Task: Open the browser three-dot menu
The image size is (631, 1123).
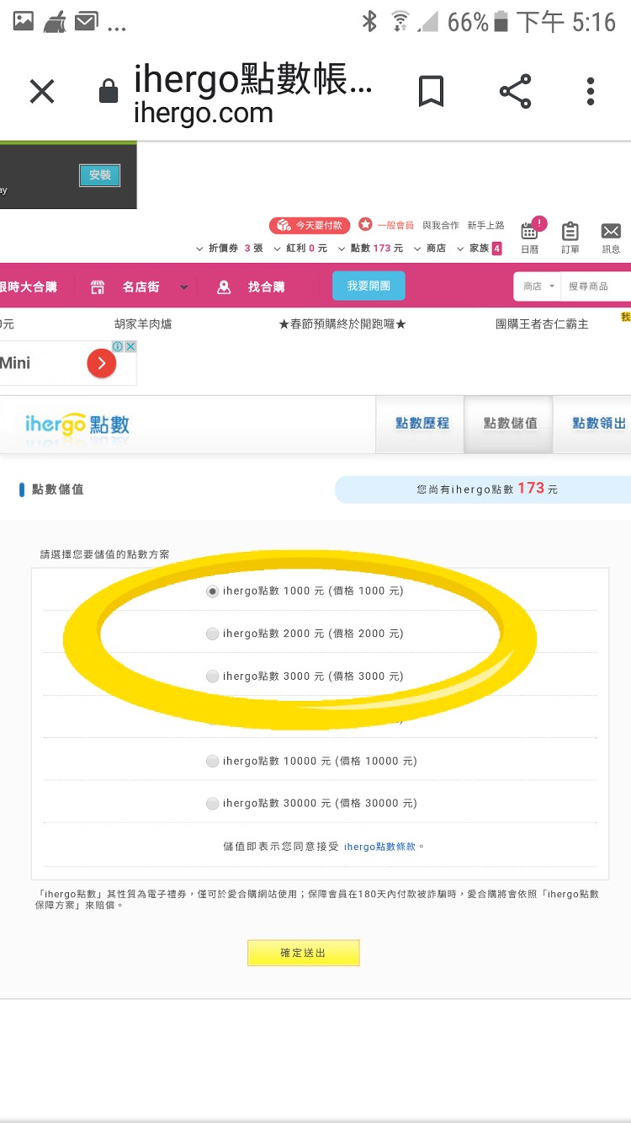Action: [591, 91]
